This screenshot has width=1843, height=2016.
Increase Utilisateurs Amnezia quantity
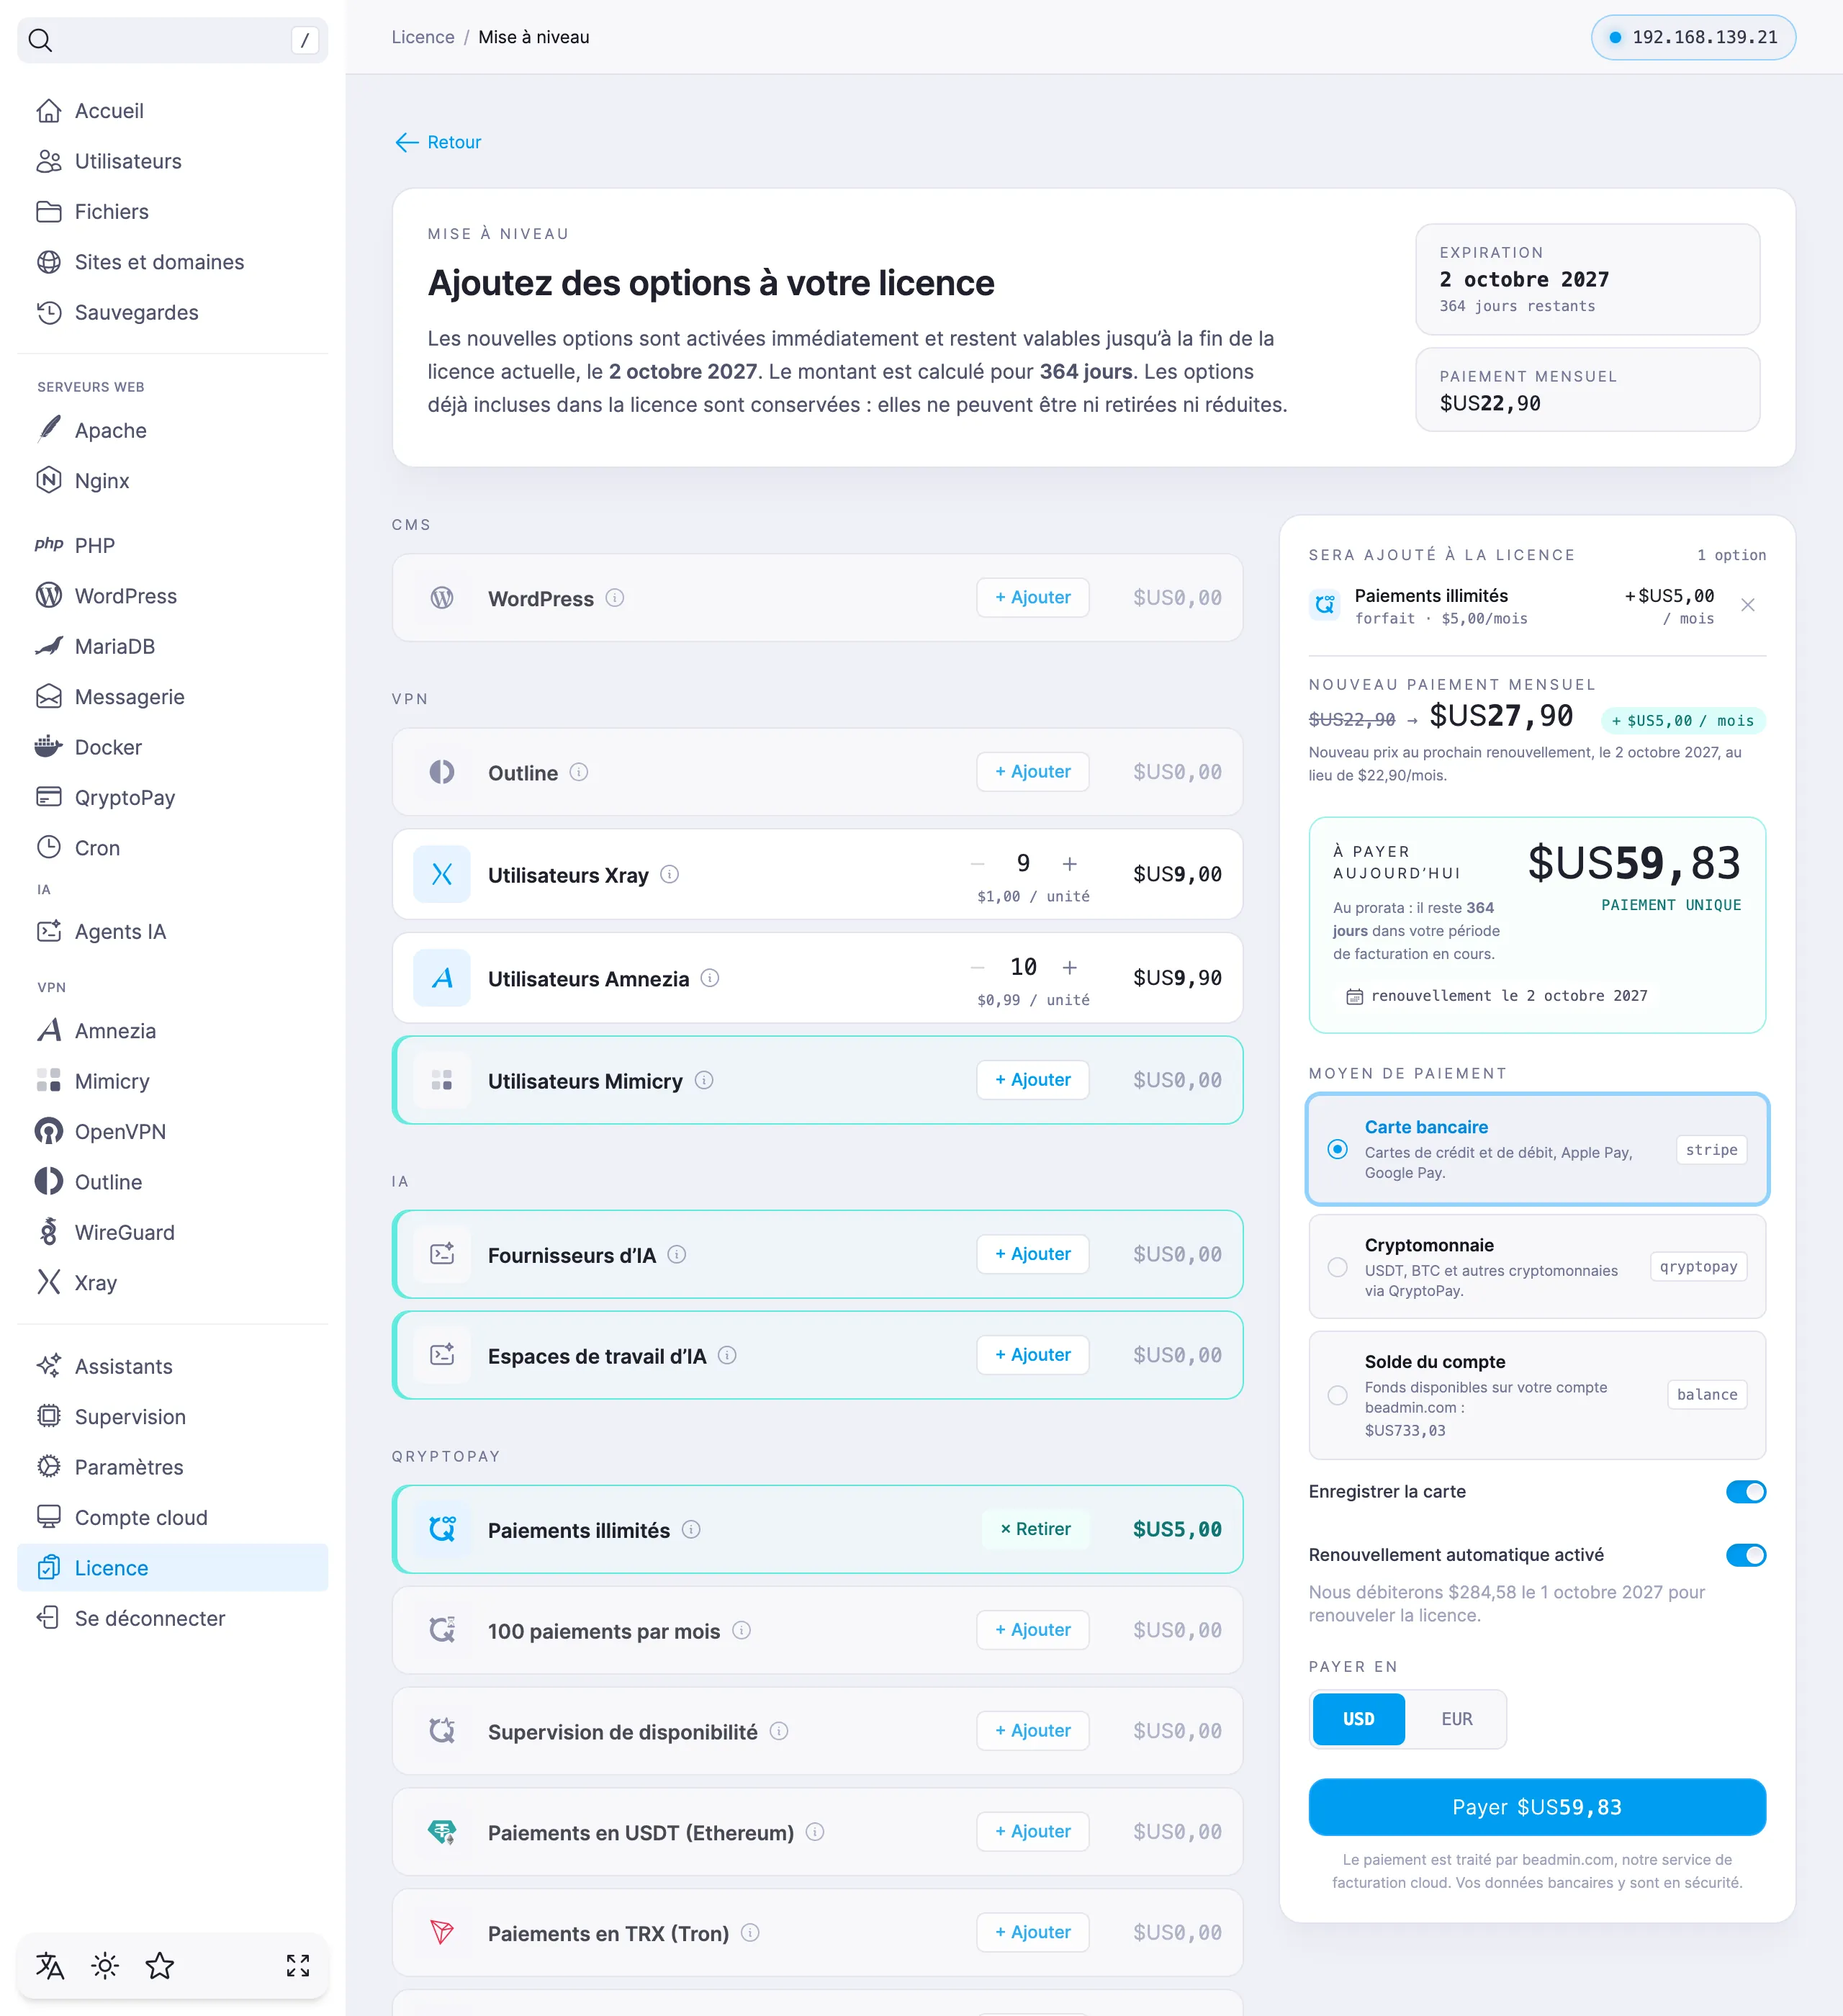pos(1070,967)
